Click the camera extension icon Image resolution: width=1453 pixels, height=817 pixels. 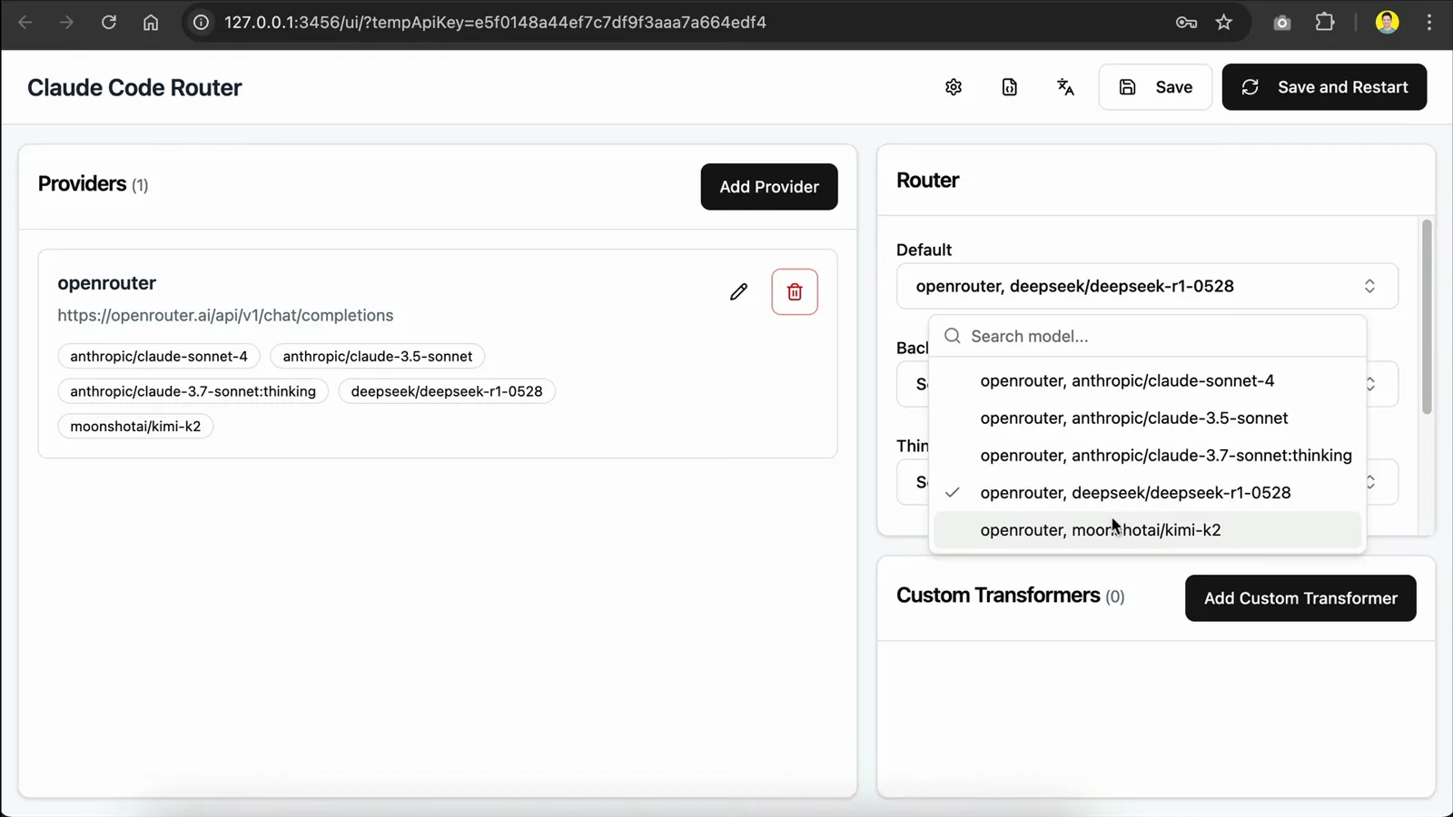point(1282,22)
